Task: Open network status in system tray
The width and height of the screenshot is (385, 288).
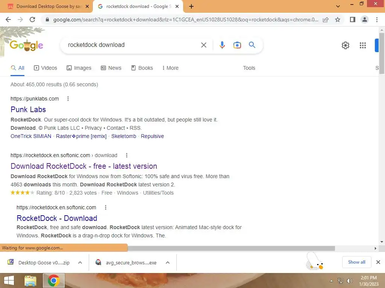Action: click(x=341, y=281)
